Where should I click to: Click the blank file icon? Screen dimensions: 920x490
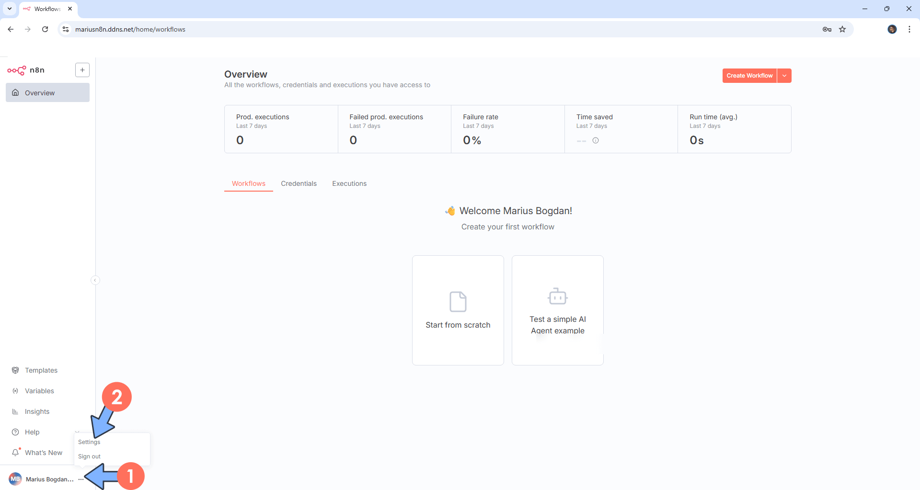point(458,302)
